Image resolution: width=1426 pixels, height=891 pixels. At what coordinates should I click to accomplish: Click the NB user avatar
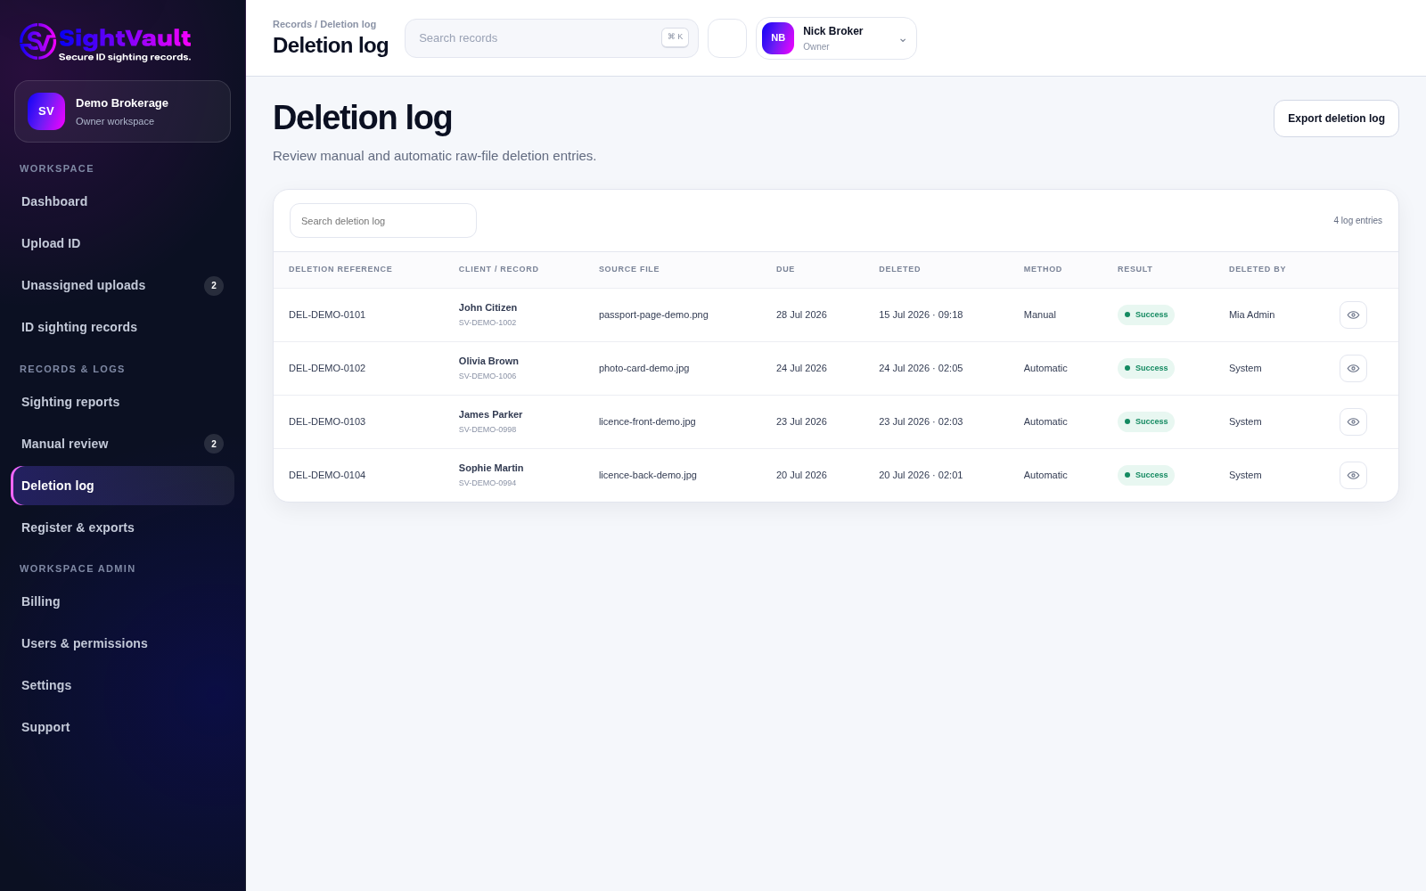(x=778, y=38)
